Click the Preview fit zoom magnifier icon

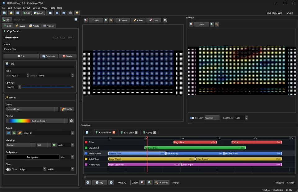point(217,24)
